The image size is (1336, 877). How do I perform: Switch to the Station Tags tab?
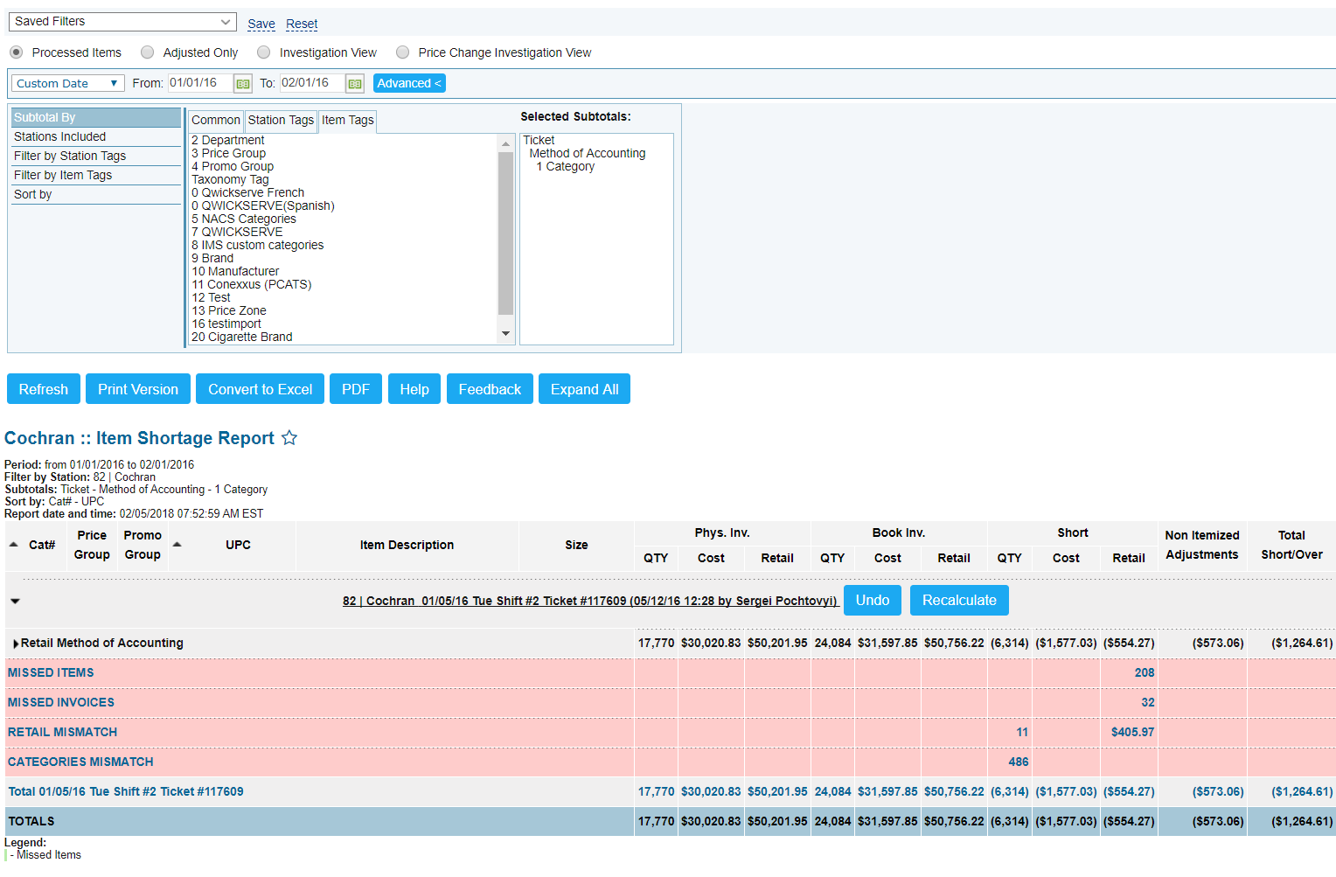coord(280,120)
